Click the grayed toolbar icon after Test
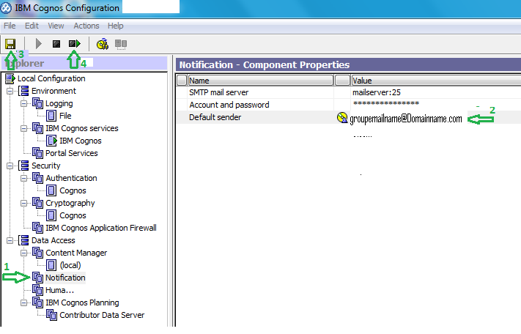 click(121, 44)
